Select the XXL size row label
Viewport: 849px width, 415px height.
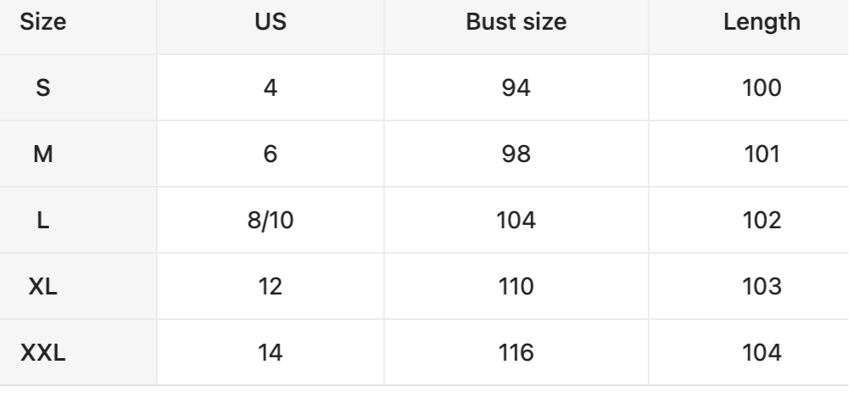tap(43, 352)
